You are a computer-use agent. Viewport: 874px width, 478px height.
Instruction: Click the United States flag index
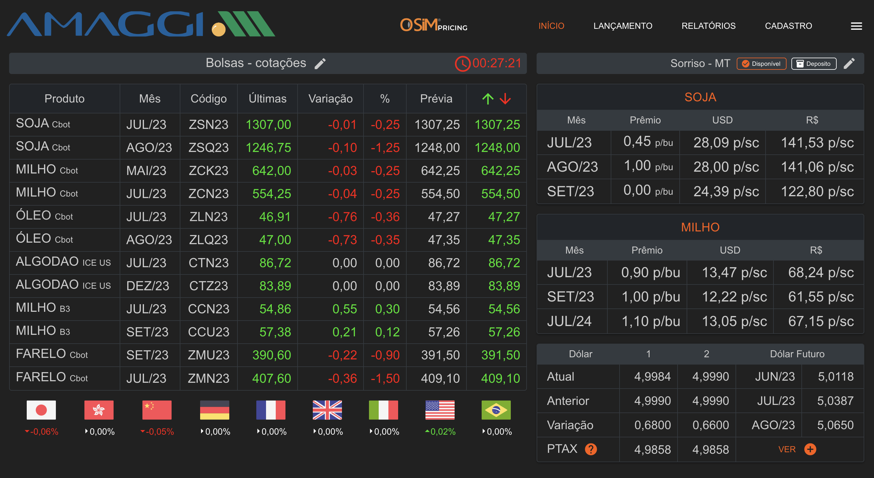click(440, 410)
